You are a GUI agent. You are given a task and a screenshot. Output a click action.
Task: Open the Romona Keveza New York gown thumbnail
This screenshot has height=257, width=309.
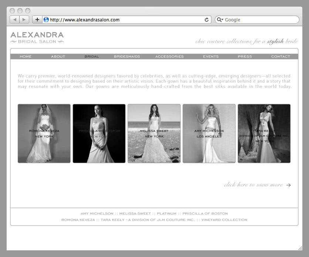coord(44,134)
